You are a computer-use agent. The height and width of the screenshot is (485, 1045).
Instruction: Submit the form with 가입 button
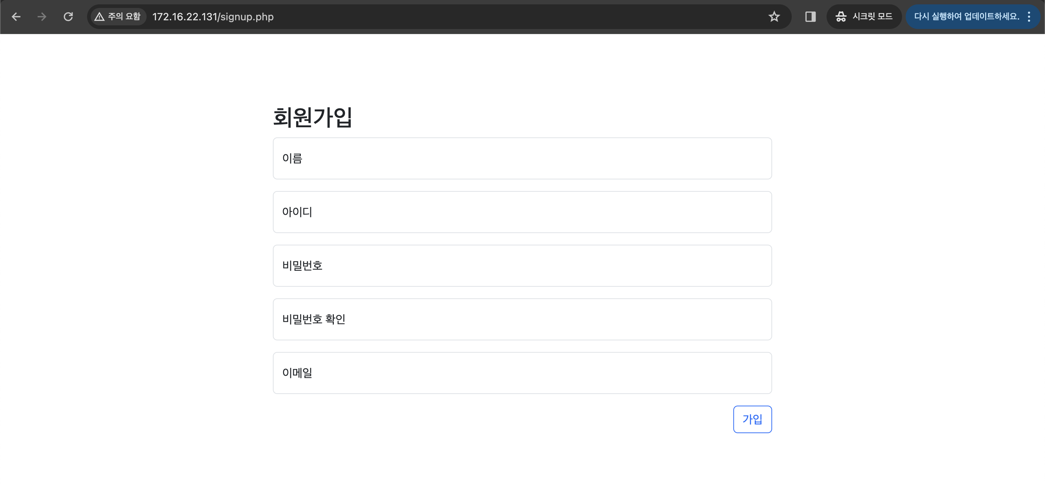(752, 419)
